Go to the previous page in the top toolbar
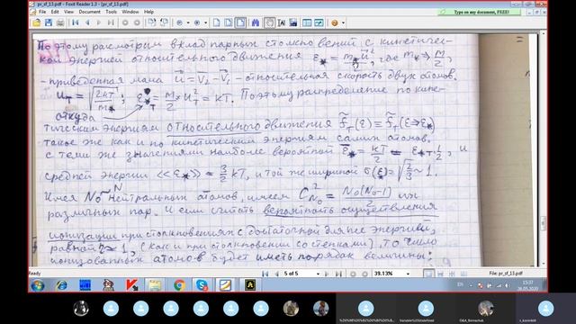 point(87,22)
